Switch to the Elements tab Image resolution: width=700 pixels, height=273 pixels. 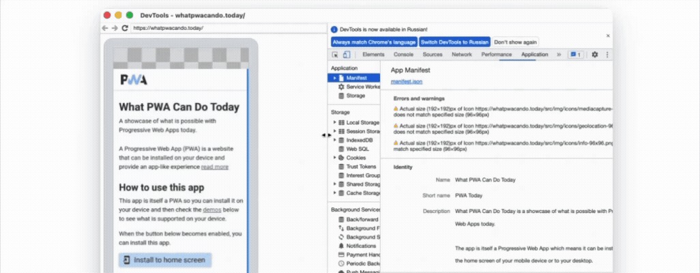(x=373, y=55)
